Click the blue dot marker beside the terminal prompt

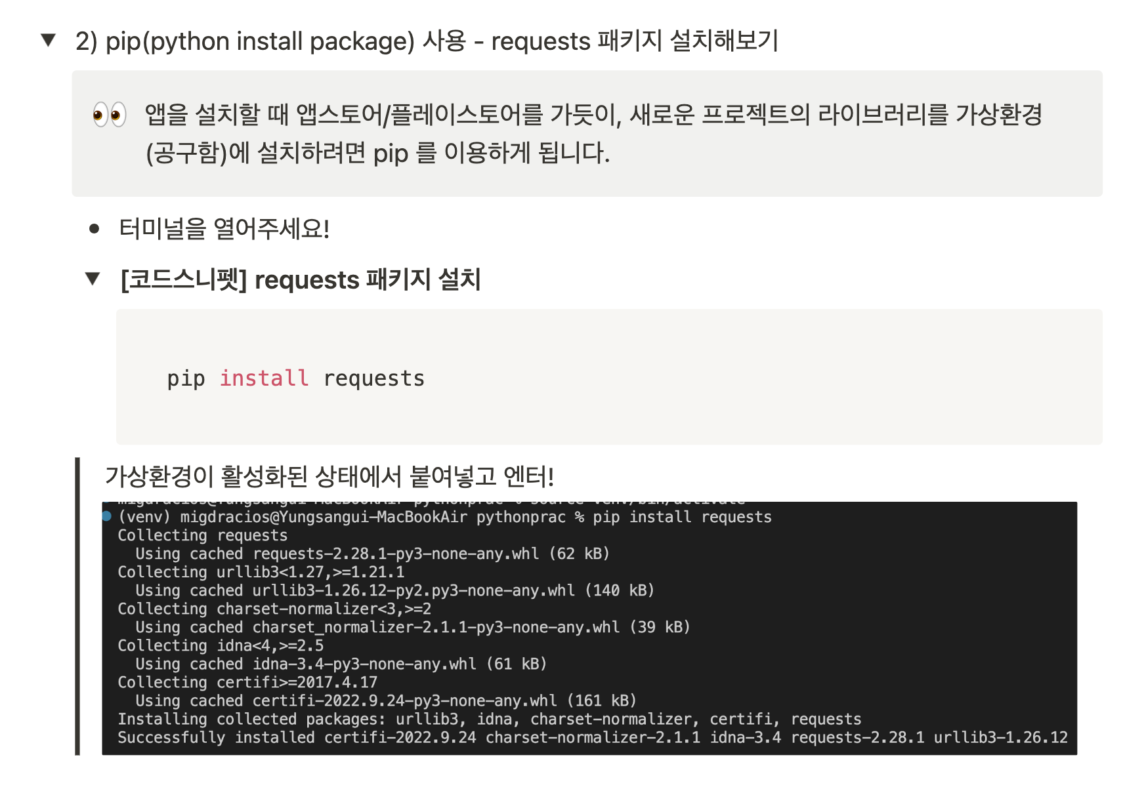(x=107, y=517)
